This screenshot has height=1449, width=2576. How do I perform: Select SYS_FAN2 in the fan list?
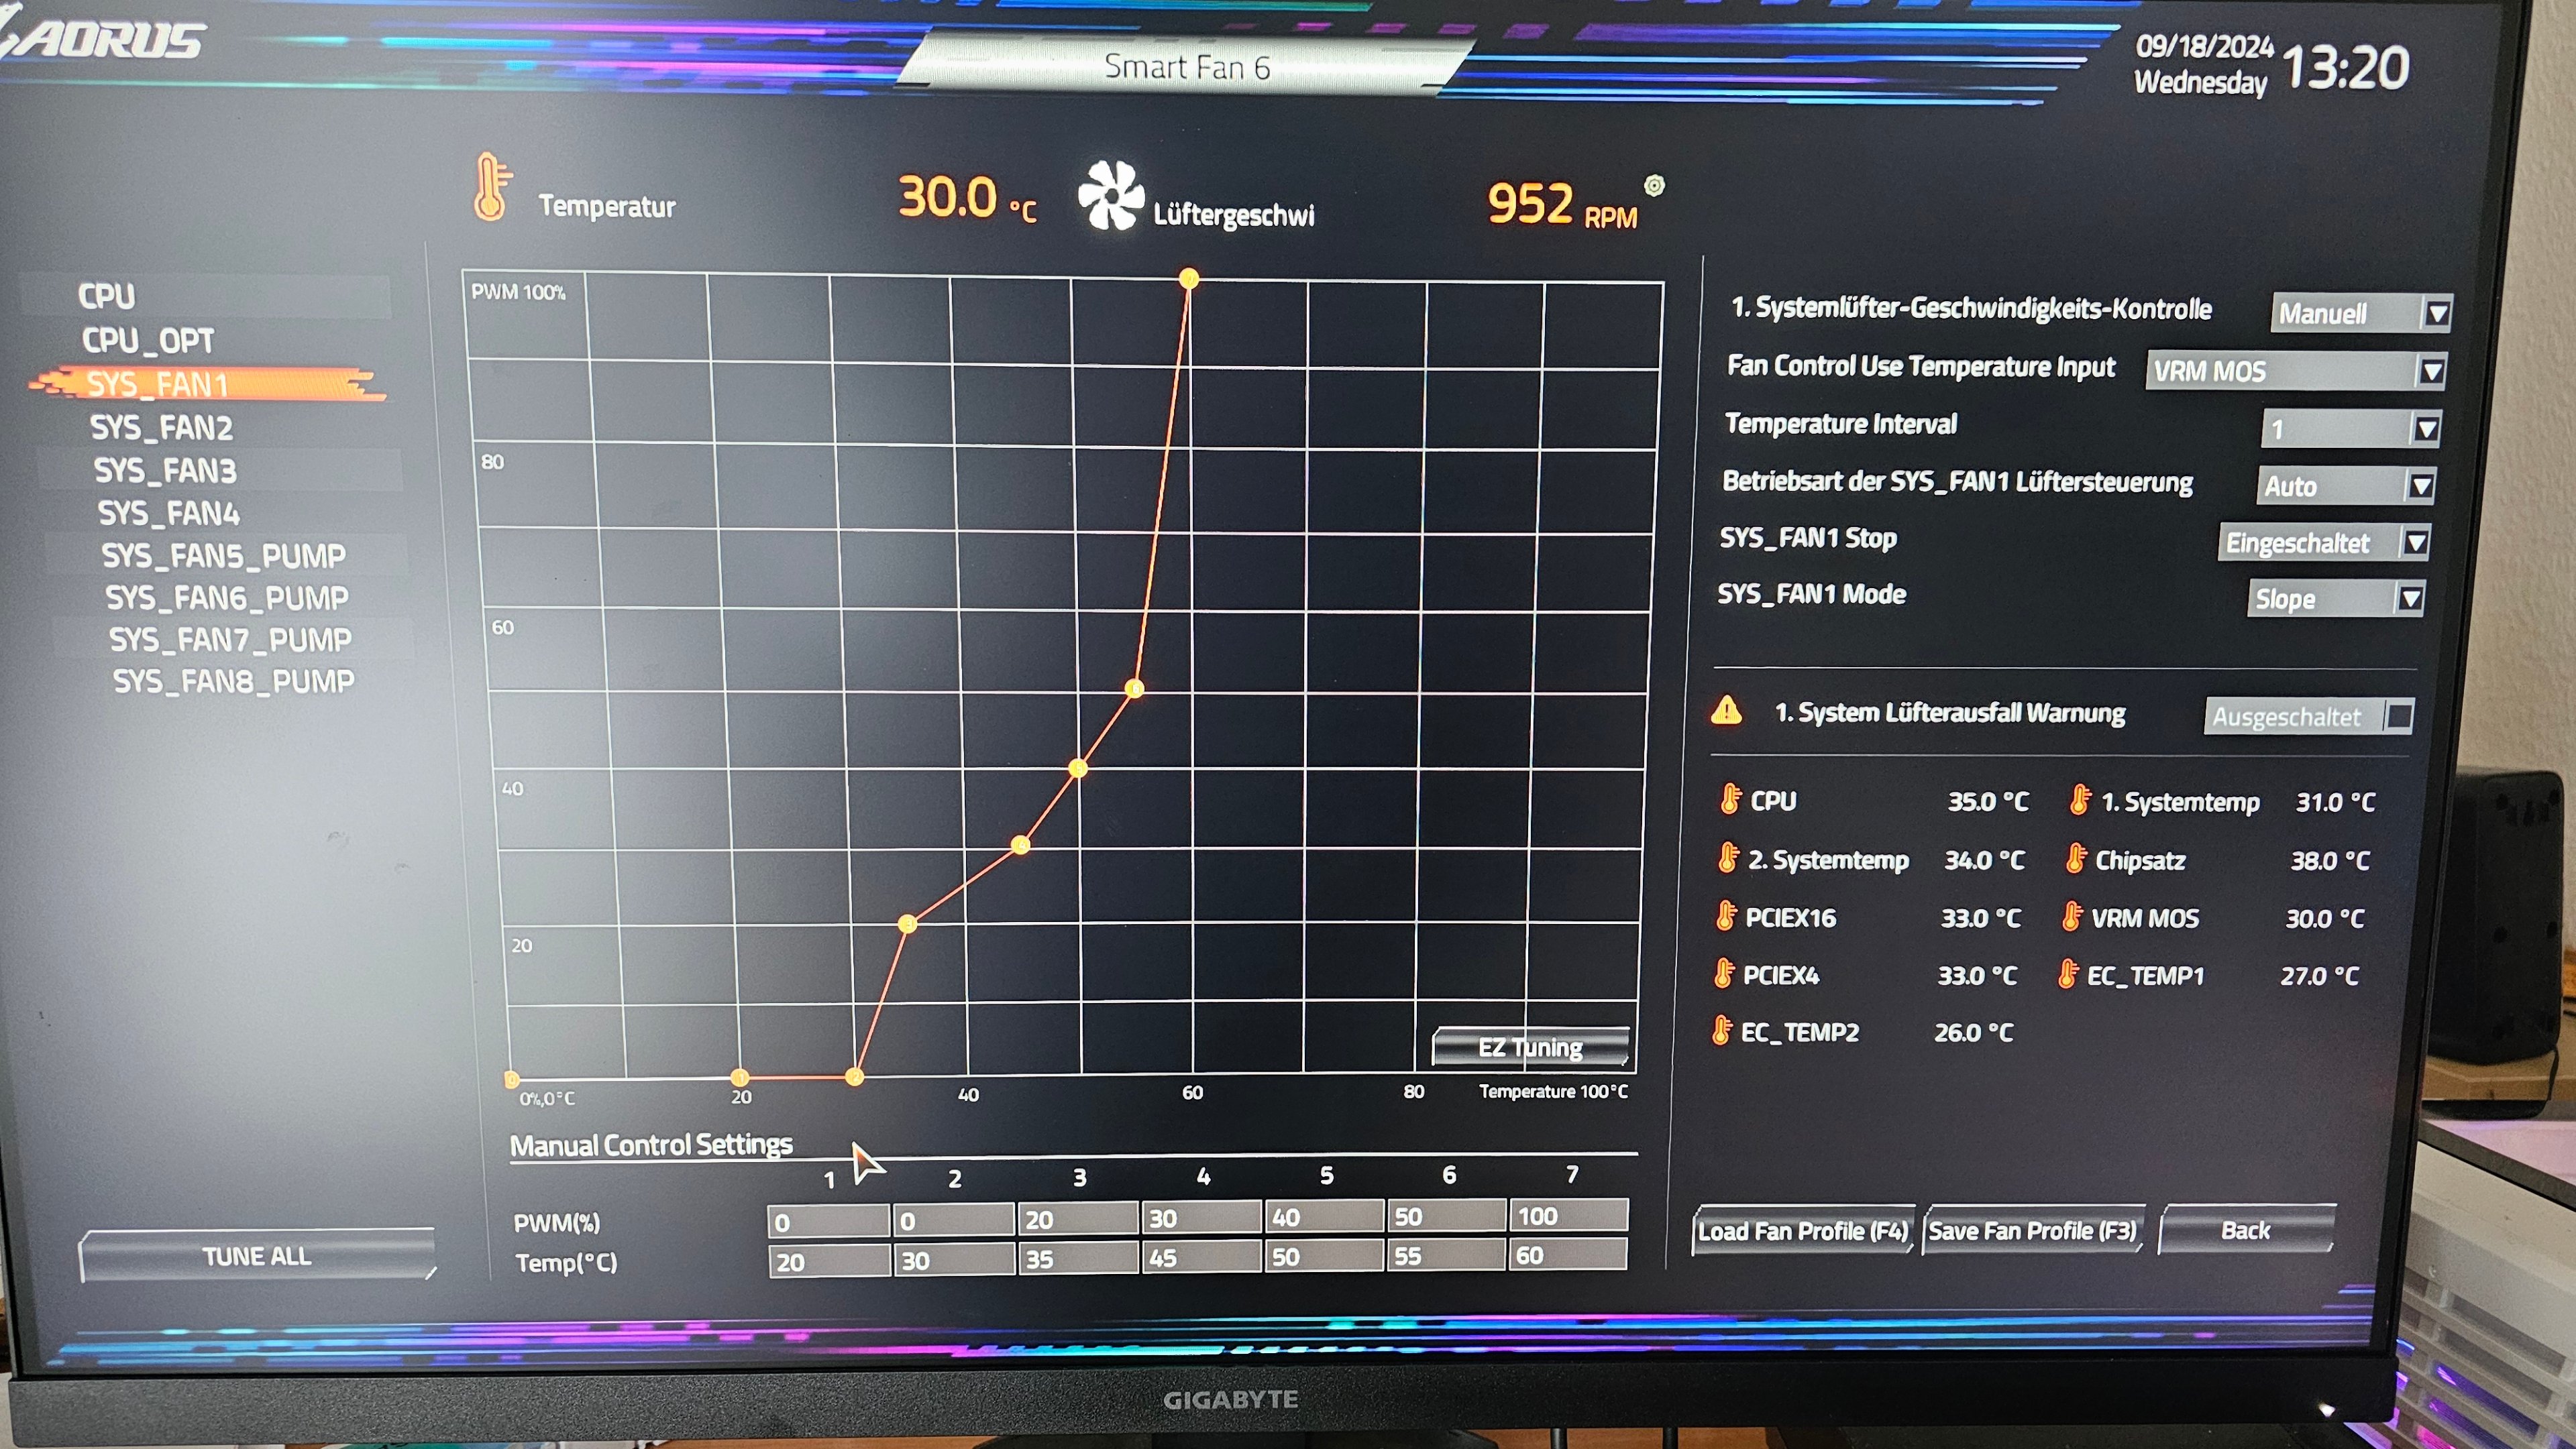click(x=162, y=428)
